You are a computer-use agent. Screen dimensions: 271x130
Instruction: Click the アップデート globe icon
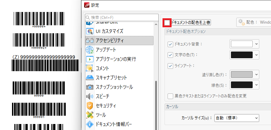pos(89,50)
